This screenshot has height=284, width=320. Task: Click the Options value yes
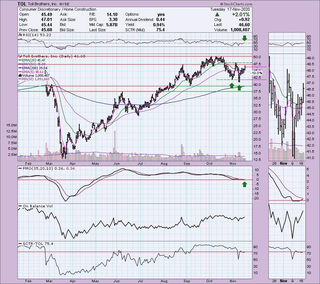coord(161,15)
